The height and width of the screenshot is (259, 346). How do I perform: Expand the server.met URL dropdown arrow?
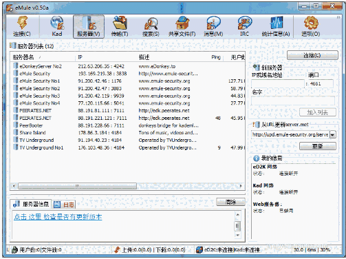(x=333, y=134)
